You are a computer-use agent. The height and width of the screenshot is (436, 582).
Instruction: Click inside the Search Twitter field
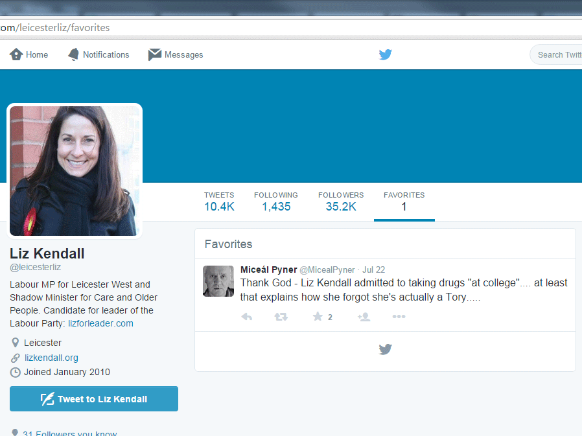pos(559,55)
